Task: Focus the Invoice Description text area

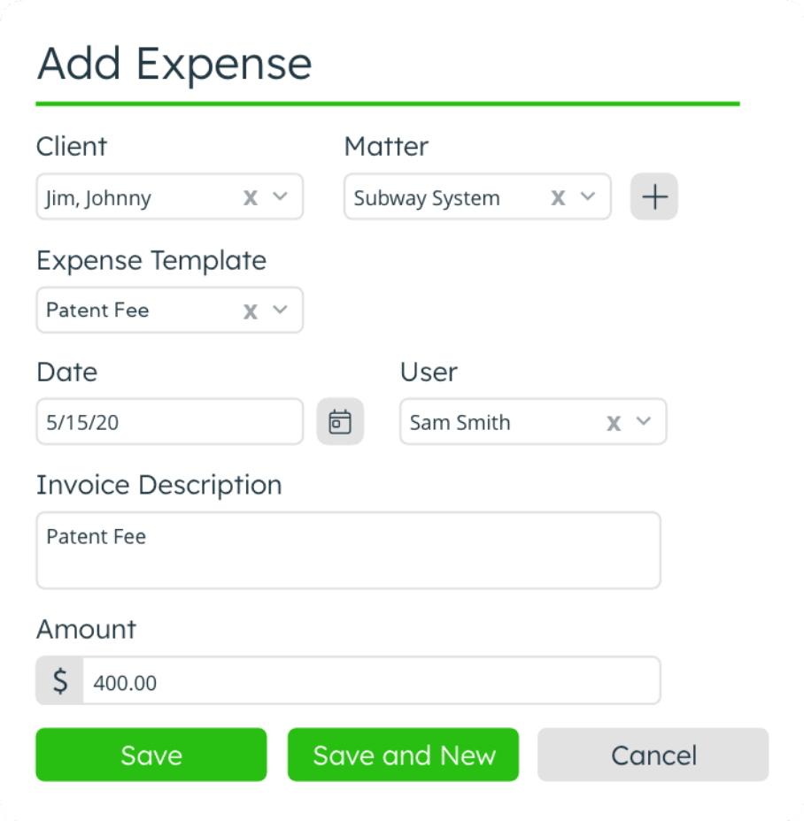Action: coord(348,550)
